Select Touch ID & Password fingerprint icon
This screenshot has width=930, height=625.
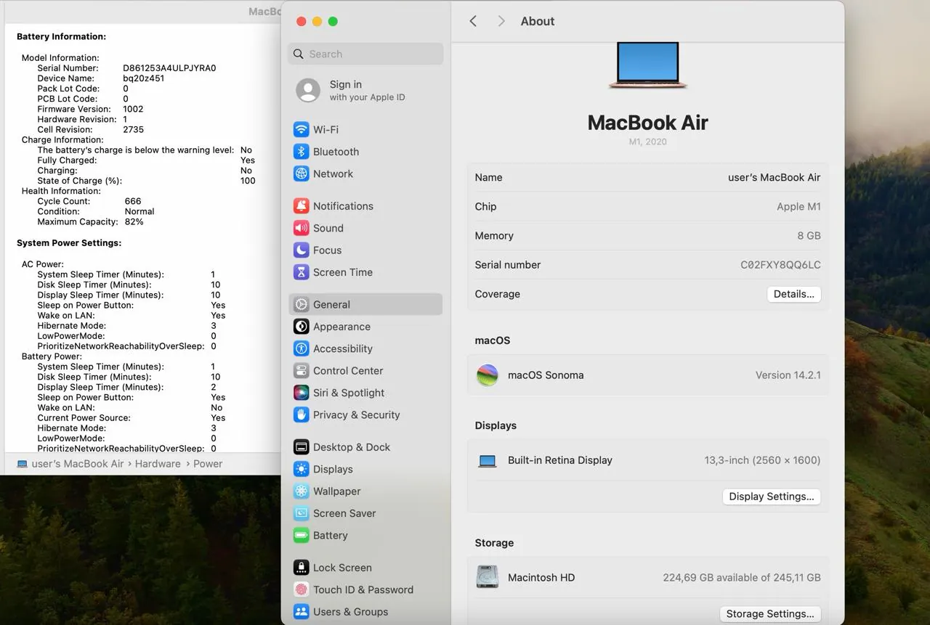(301, 590)
